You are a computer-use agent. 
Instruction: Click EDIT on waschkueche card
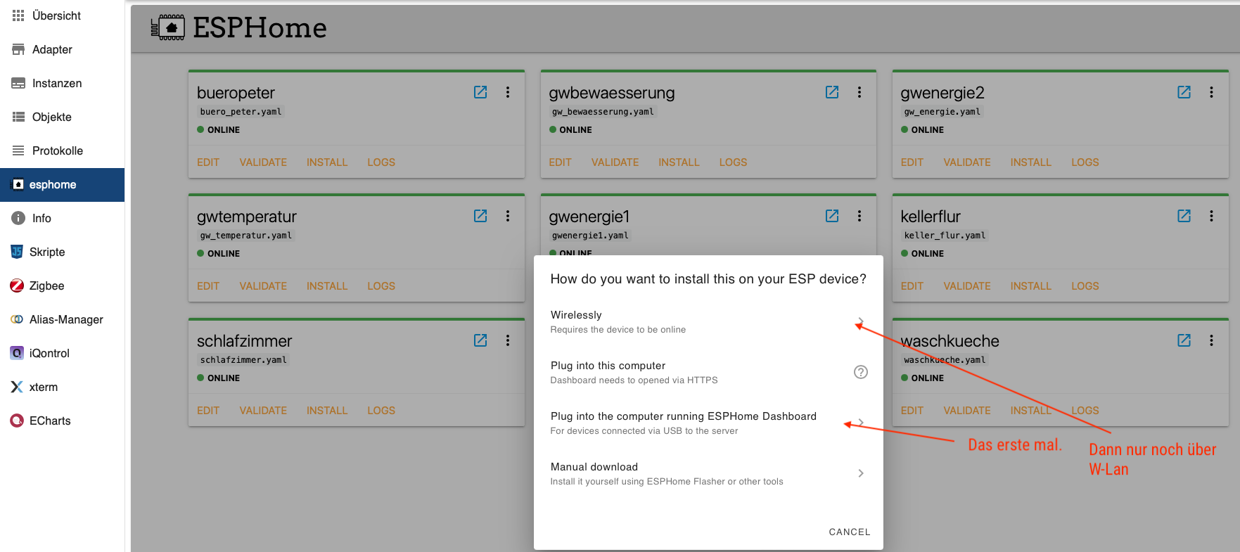912,411
